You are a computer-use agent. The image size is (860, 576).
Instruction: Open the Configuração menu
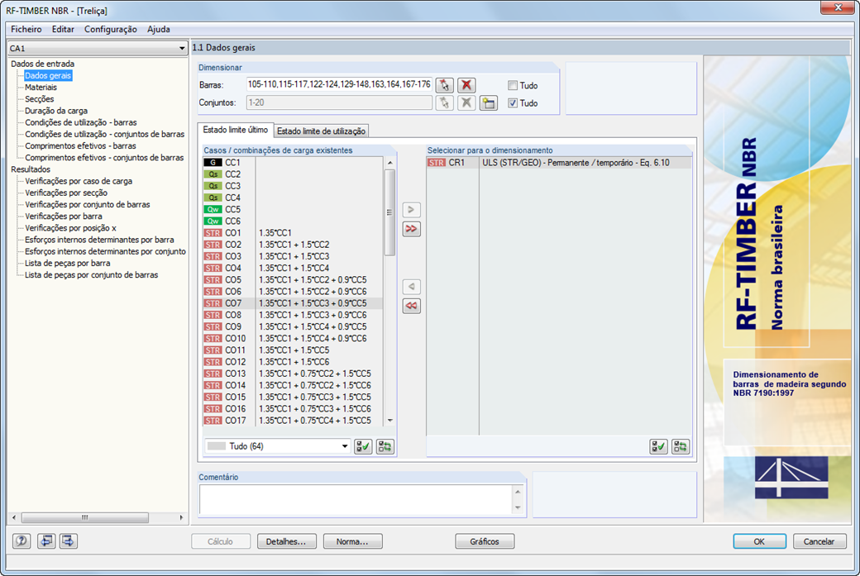click(111, 29)
